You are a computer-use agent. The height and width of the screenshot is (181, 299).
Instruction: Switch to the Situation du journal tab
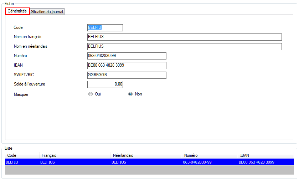point(47,12)
